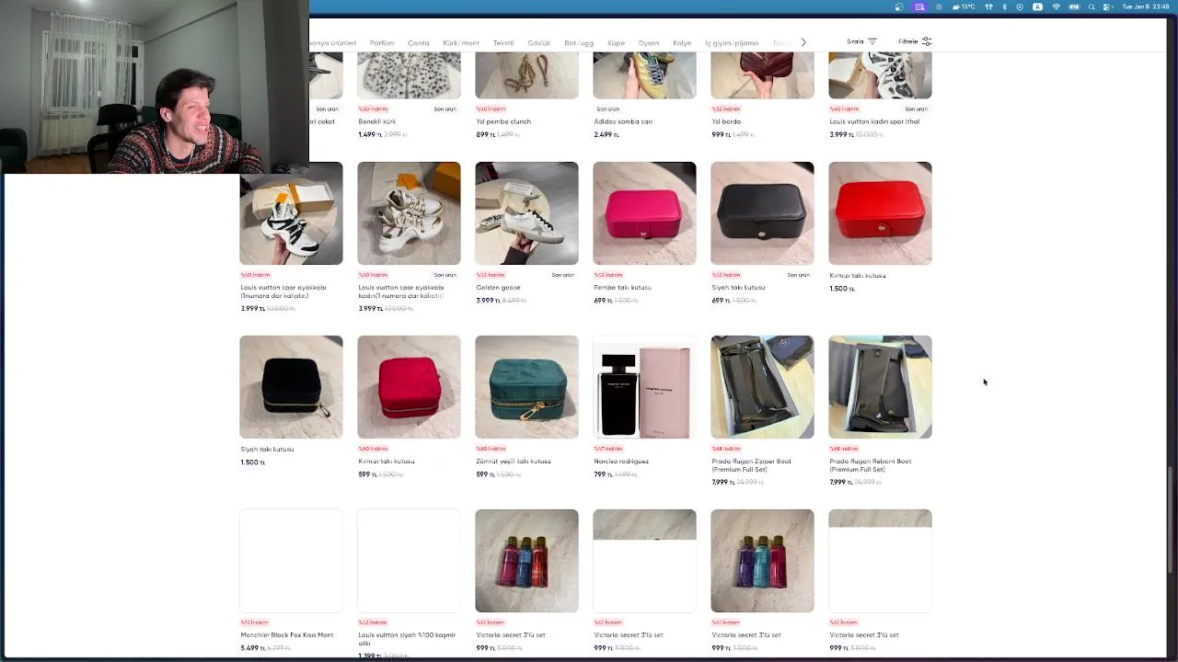The width and height of the screenshot is (1178, 662).
Task: Open the Gözlük category
Action: 539,43
